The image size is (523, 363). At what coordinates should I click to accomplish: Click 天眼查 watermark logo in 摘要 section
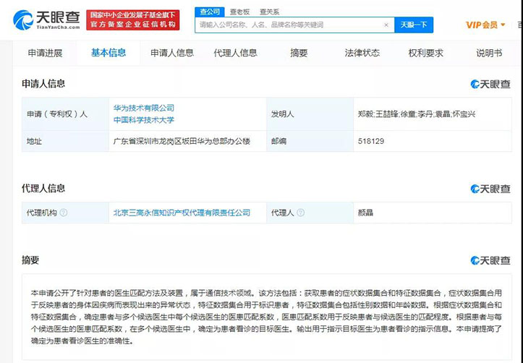pyautogui.click(x=490, y=260)
